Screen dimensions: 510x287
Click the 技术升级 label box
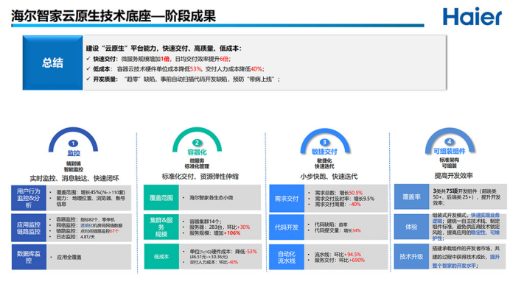[411, 257]
